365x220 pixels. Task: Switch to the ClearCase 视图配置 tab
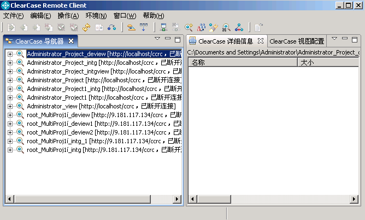click(x=297, y=41)
